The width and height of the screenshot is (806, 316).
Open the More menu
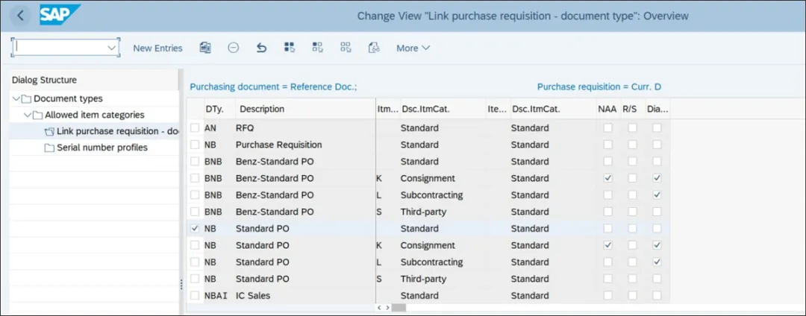413,48
